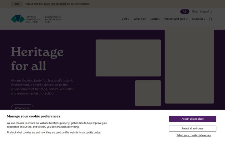Click the search magnifier icon

[x=211, y=19]
